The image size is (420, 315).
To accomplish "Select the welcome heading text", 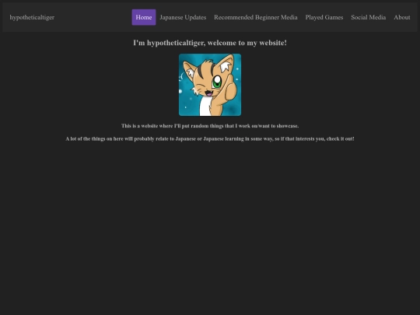I will tap(210, 43).
